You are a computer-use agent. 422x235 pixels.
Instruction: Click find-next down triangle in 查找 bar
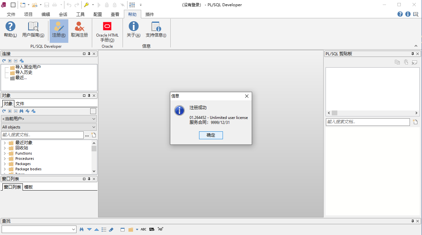[89, 229]
